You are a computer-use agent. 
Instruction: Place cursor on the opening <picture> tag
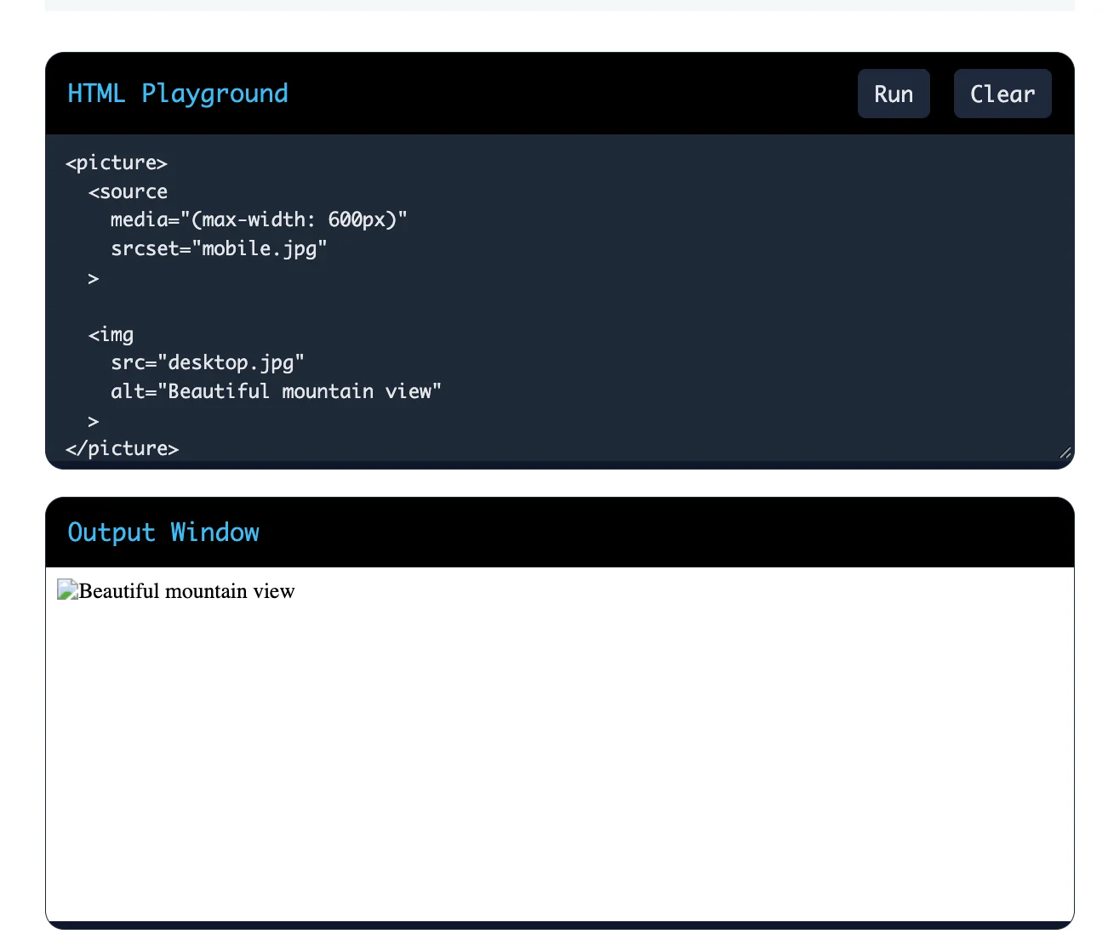tap(117, 163)
